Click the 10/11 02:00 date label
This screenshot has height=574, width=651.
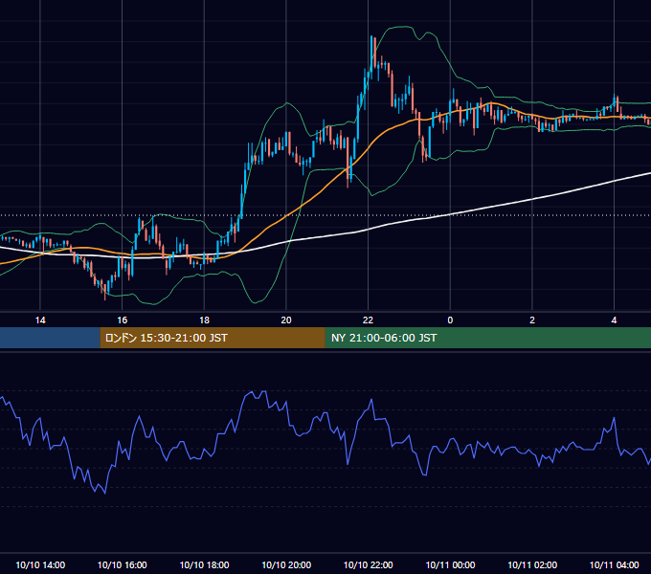click(x=532, y=564)
